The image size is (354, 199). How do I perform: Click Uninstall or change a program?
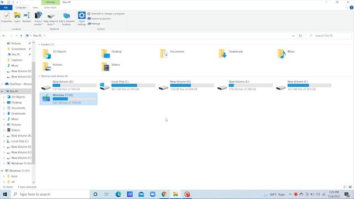click(x=106, y=14)
